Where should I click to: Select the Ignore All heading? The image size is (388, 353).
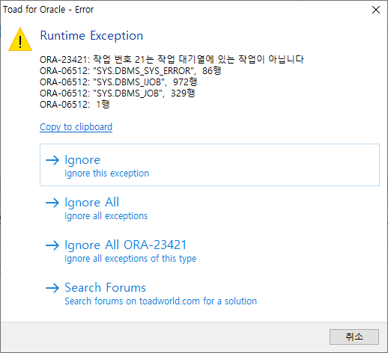point(92,202)
